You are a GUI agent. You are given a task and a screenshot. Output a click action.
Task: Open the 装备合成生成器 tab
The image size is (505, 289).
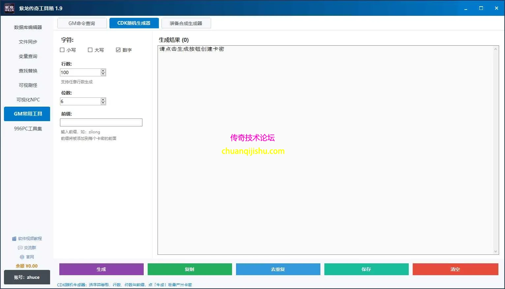[x=186, y=23]
